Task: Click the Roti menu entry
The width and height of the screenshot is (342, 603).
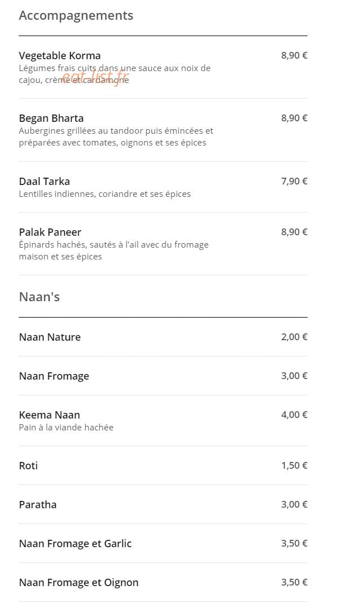Action: click(x=28, y=466)
